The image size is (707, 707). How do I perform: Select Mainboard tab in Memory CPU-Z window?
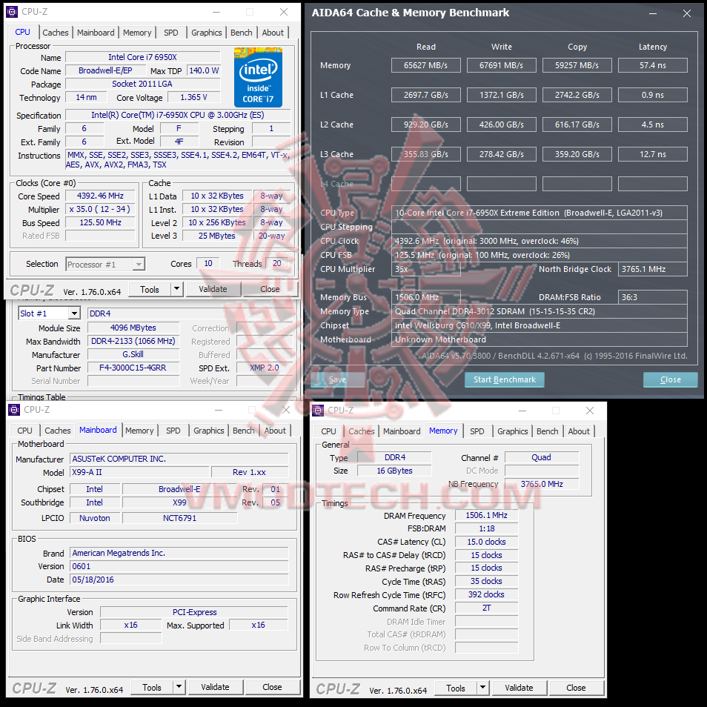(x=402, y=431)
